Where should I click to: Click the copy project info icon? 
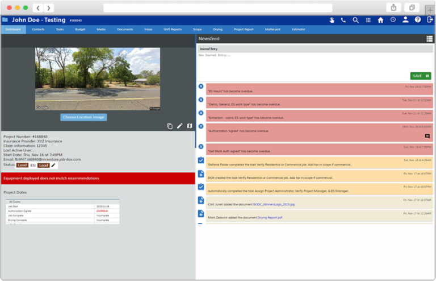tap(170, 126)
